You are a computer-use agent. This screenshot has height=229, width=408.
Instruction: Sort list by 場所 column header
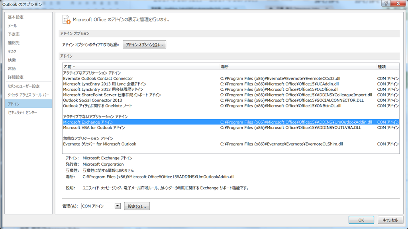(x=298, y=67)
